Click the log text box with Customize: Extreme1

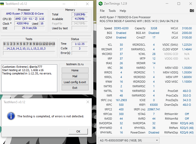(x=29, y=78)
